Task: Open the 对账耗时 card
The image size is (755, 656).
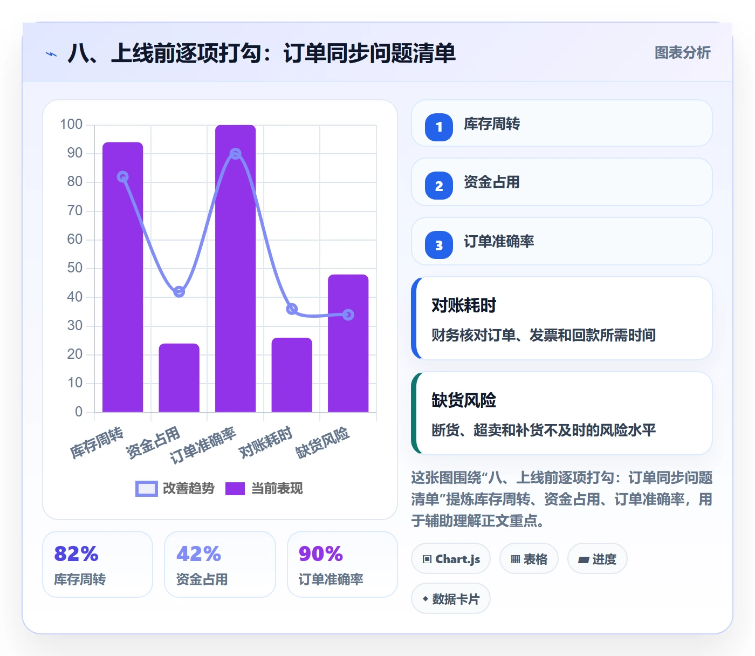Action: 562,318
